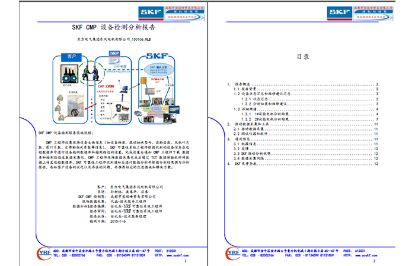Select the title 'SKF CMP 设备检测分析报告'

pyautogui.click(x=114, y=27)
